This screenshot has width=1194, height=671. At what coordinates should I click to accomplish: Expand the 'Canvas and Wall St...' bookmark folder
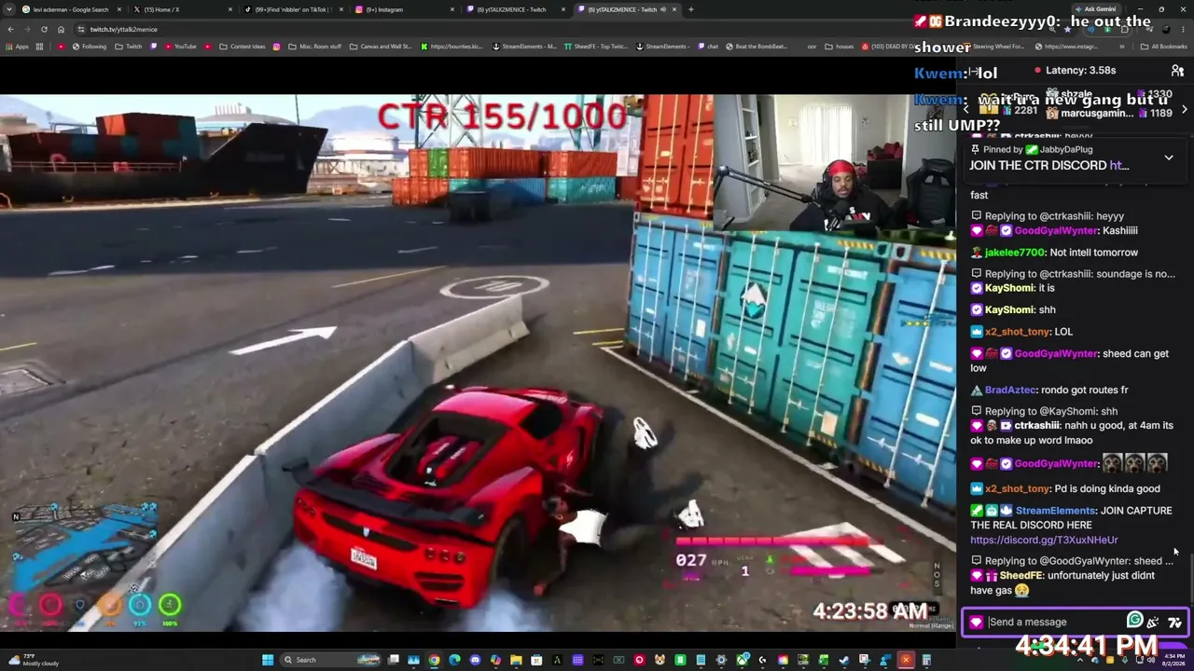click(x=381, y=47)
